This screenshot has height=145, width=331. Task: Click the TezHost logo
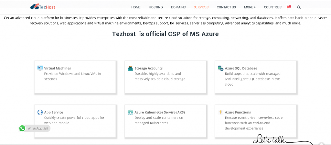tap(43, 7)
